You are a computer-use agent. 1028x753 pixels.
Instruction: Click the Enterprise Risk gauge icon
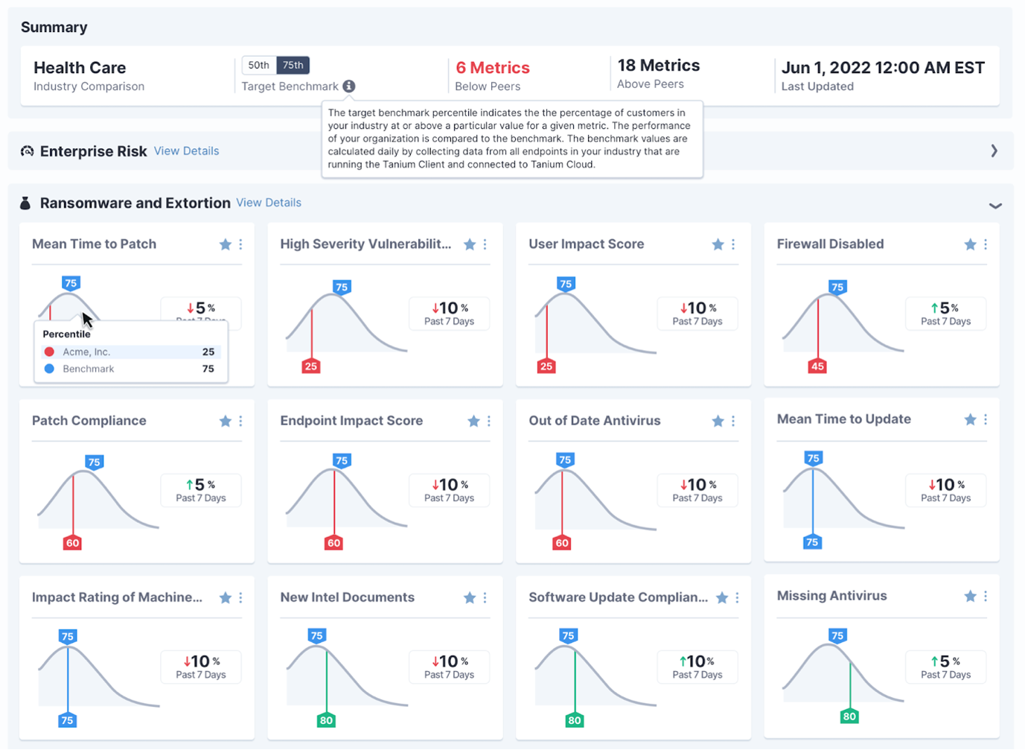[28, 151]
